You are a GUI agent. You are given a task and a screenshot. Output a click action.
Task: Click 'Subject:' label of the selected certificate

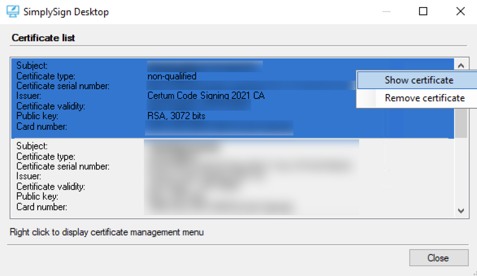click(32, 66)
